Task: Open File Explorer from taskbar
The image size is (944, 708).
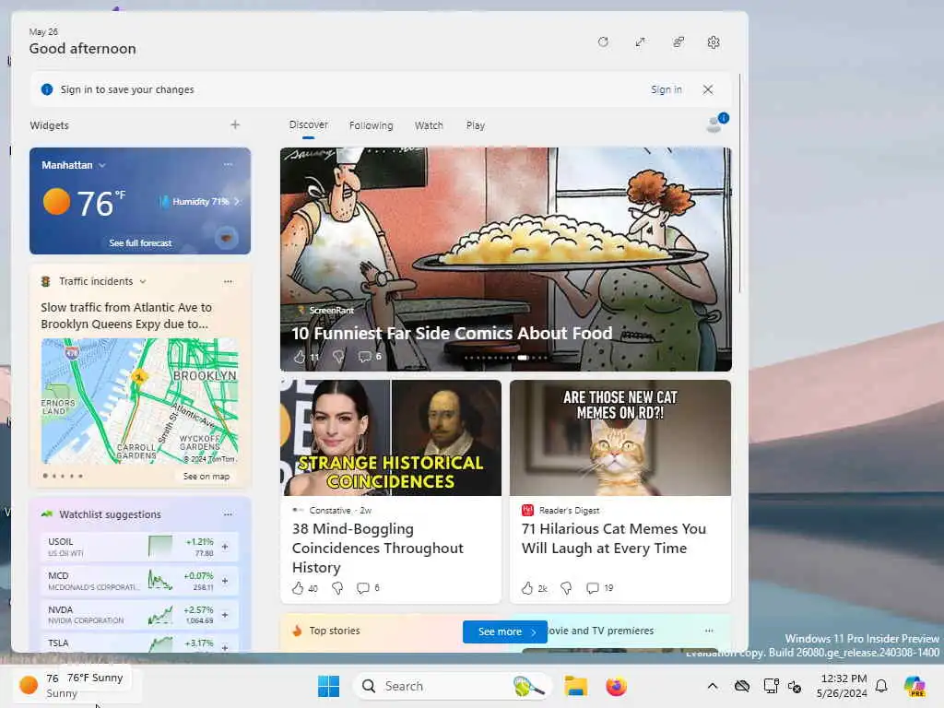Action: click(575, 686)
